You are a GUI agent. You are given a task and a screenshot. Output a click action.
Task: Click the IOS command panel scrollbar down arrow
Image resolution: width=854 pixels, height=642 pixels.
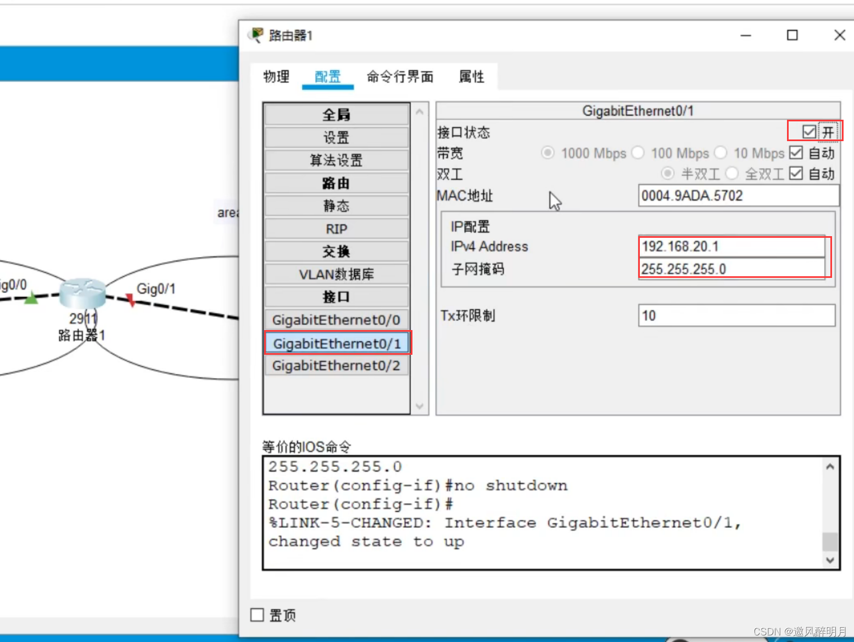point(830,561)
